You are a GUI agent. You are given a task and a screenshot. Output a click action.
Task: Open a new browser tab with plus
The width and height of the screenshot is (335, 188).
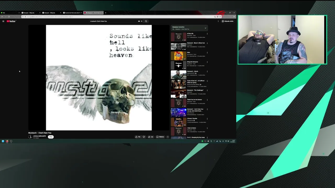[105, 13]
